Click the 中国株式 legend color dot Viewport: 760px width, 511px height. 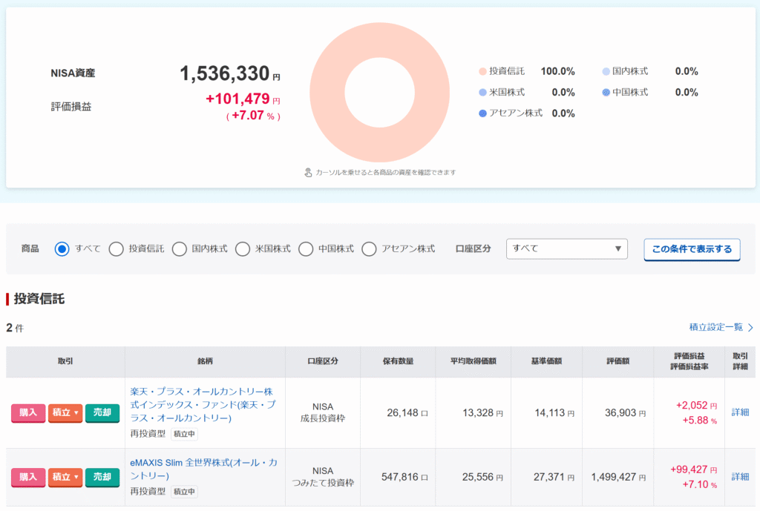[x=606, y=93]
